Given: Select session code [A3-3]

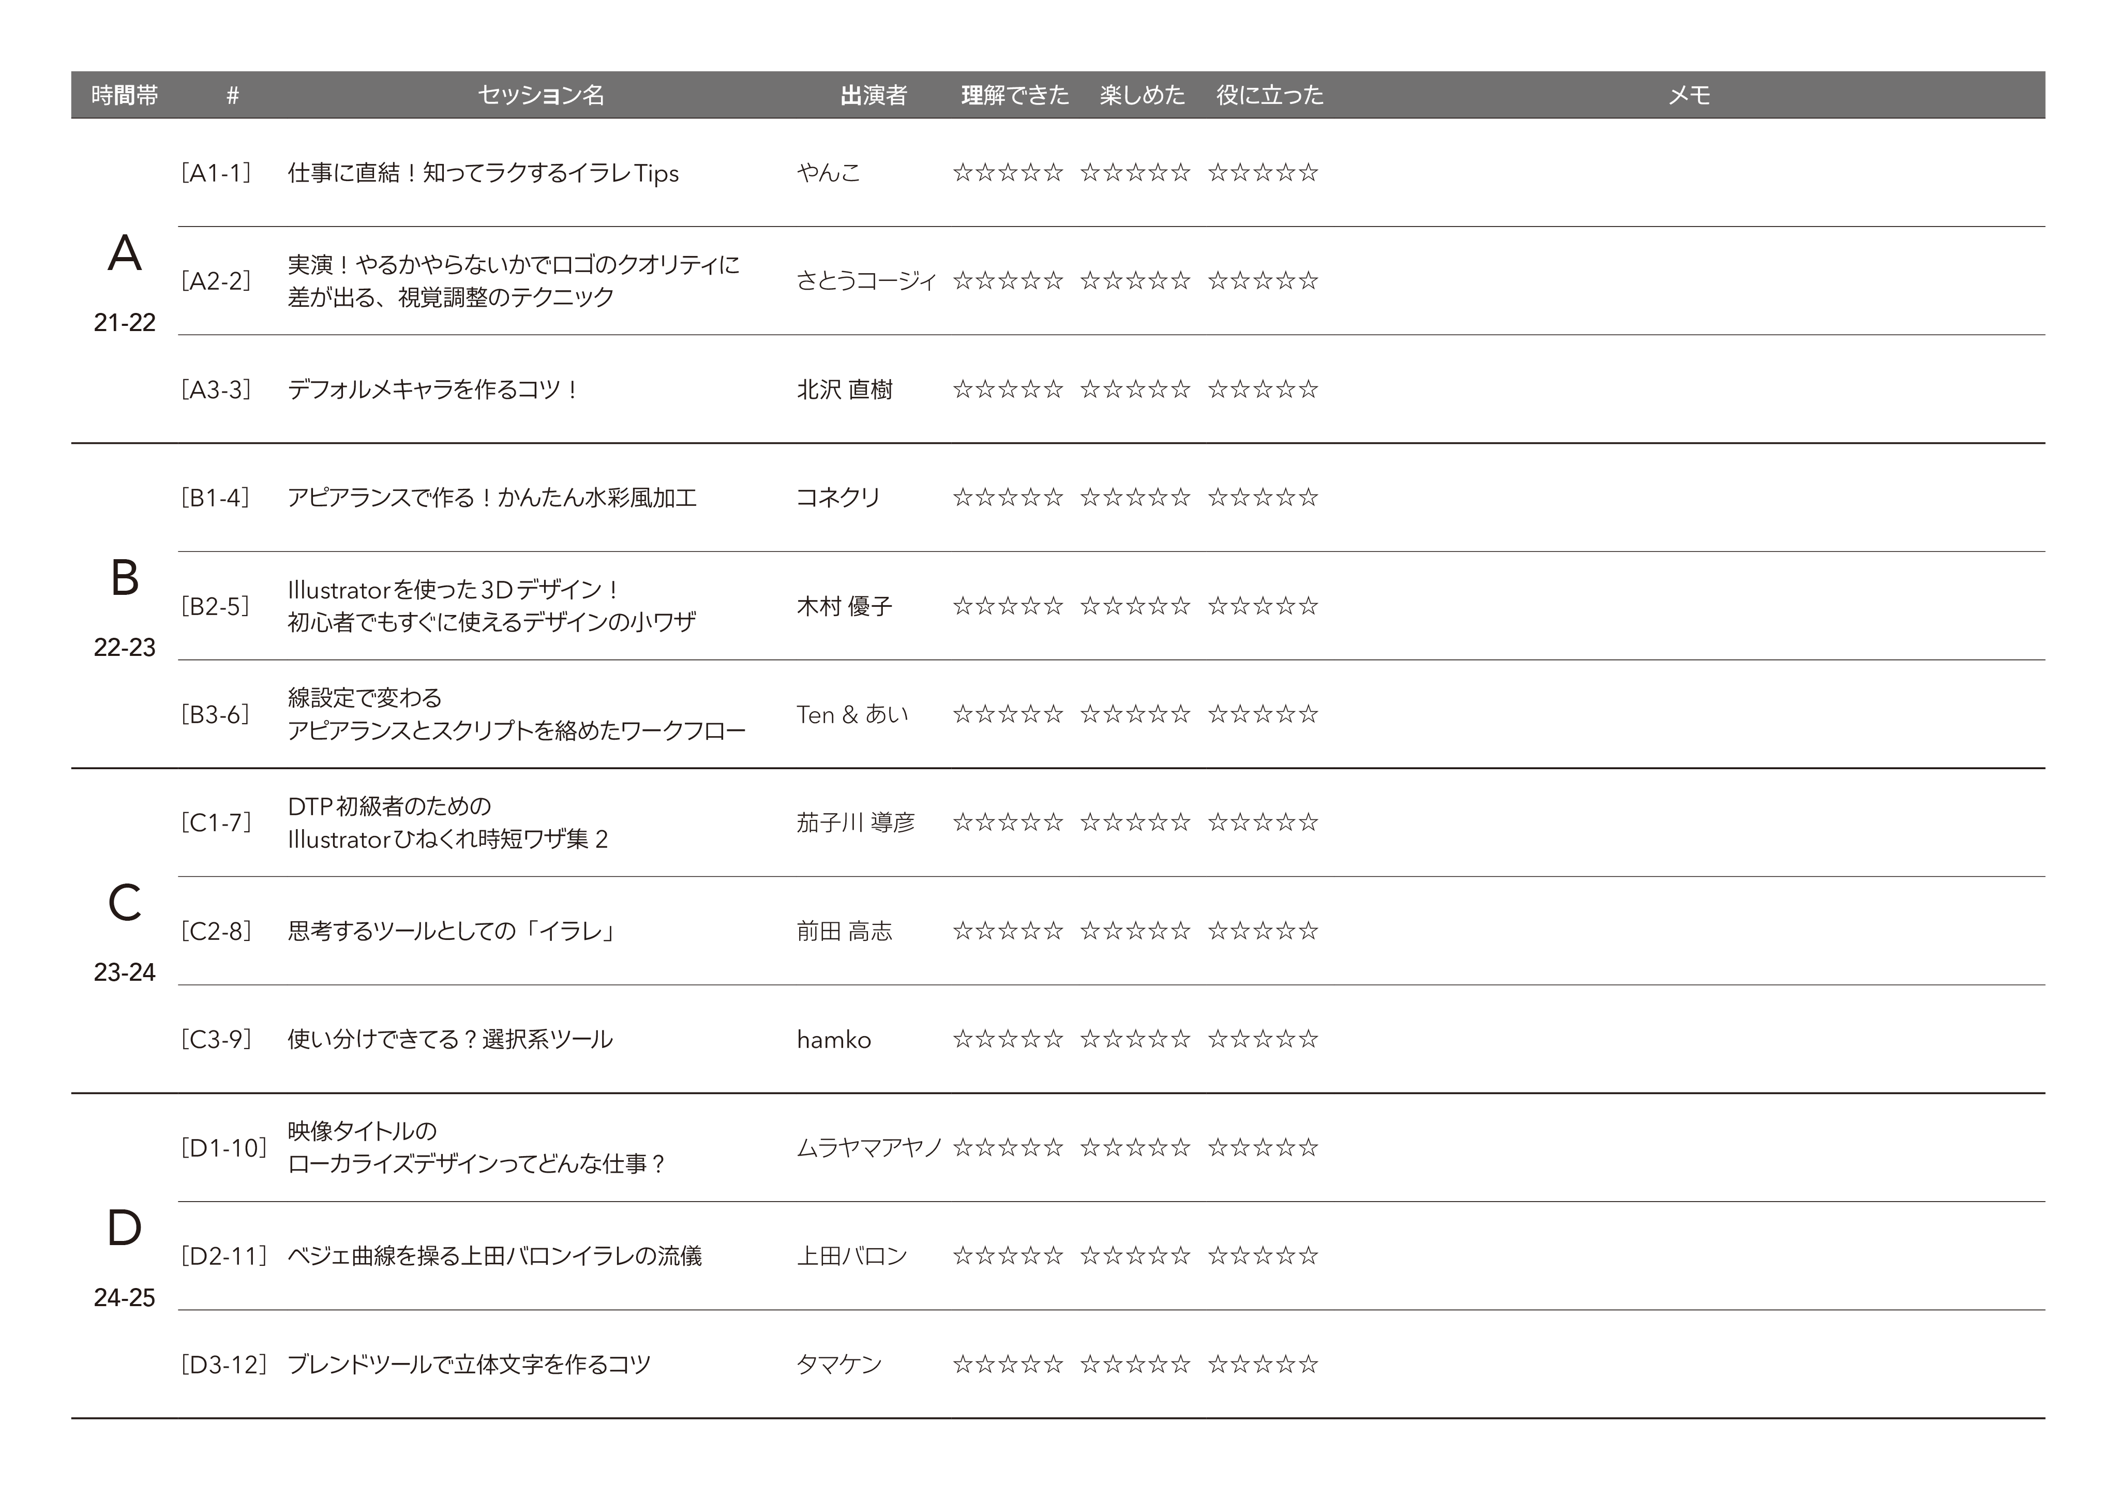Looking at the screenshot, I should (x=216, y=389).
